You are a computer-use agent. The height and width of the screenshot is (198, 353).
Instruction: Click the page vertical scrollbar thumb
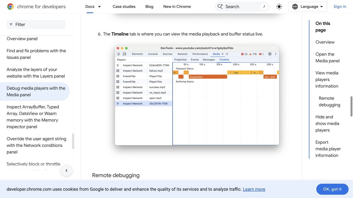click(351, 106)
